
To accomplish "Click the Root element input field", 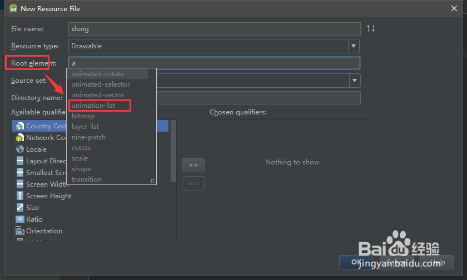I will pyautogui.click(x=215, y=63).
